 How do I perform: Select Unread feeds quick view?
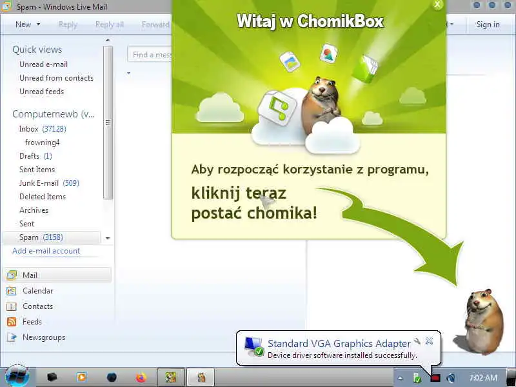point(41,92)
